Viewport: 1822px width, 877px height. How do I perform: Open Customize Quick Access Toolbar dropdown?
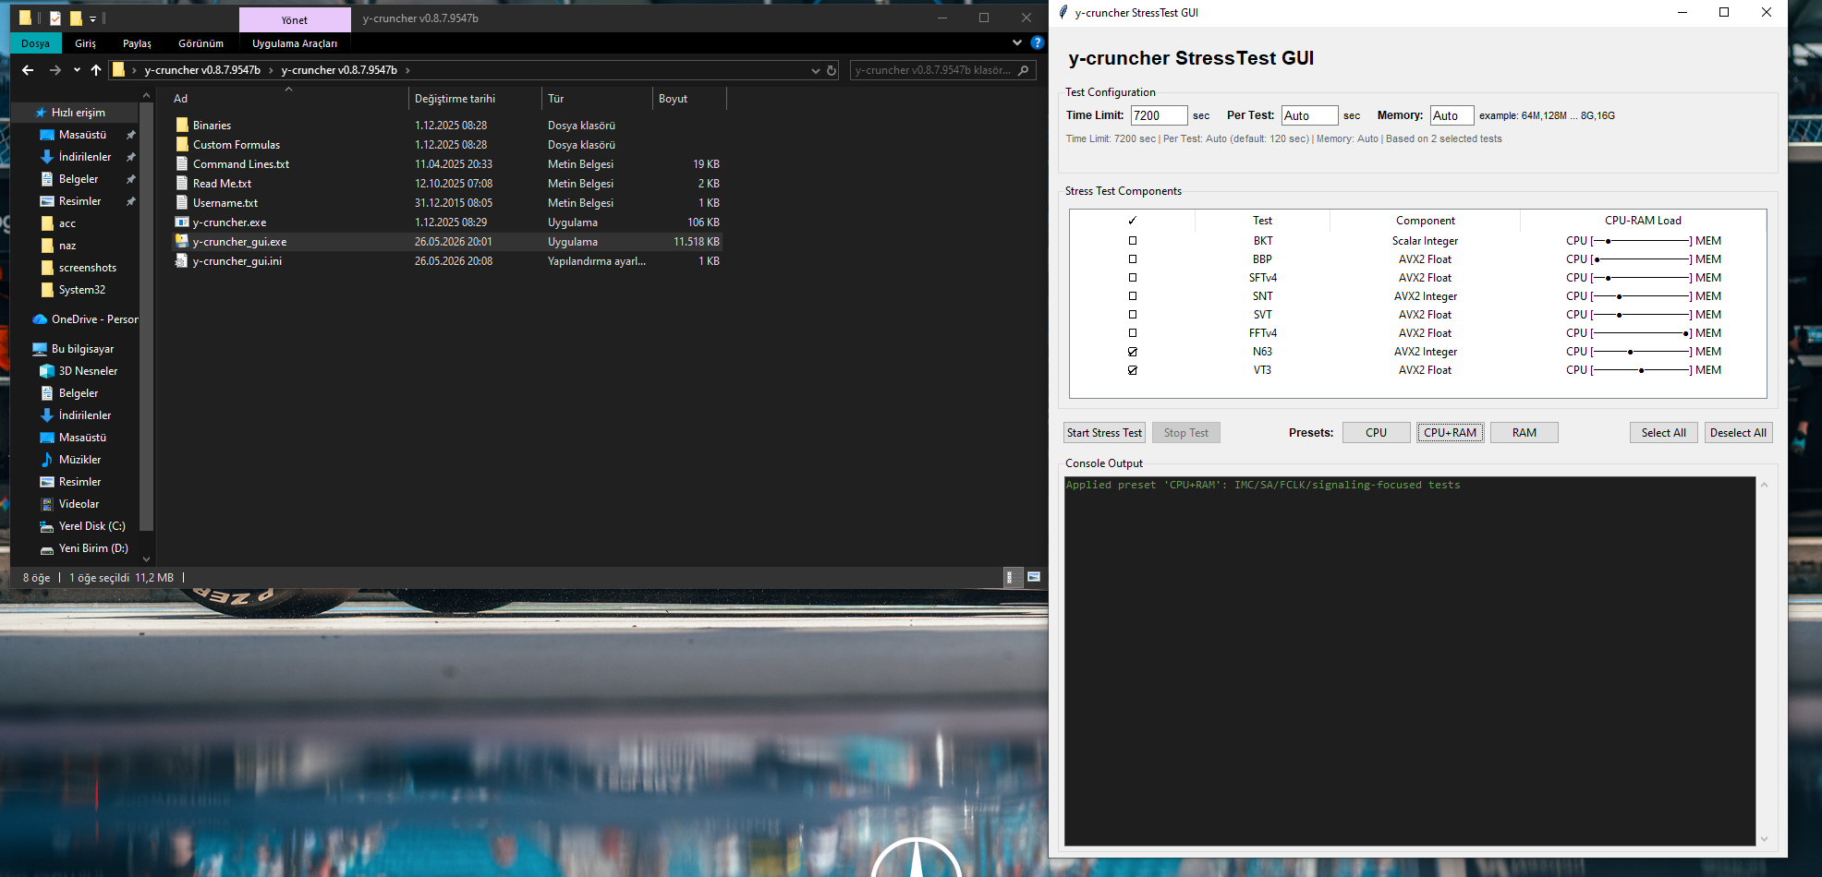tap(92, 18)
